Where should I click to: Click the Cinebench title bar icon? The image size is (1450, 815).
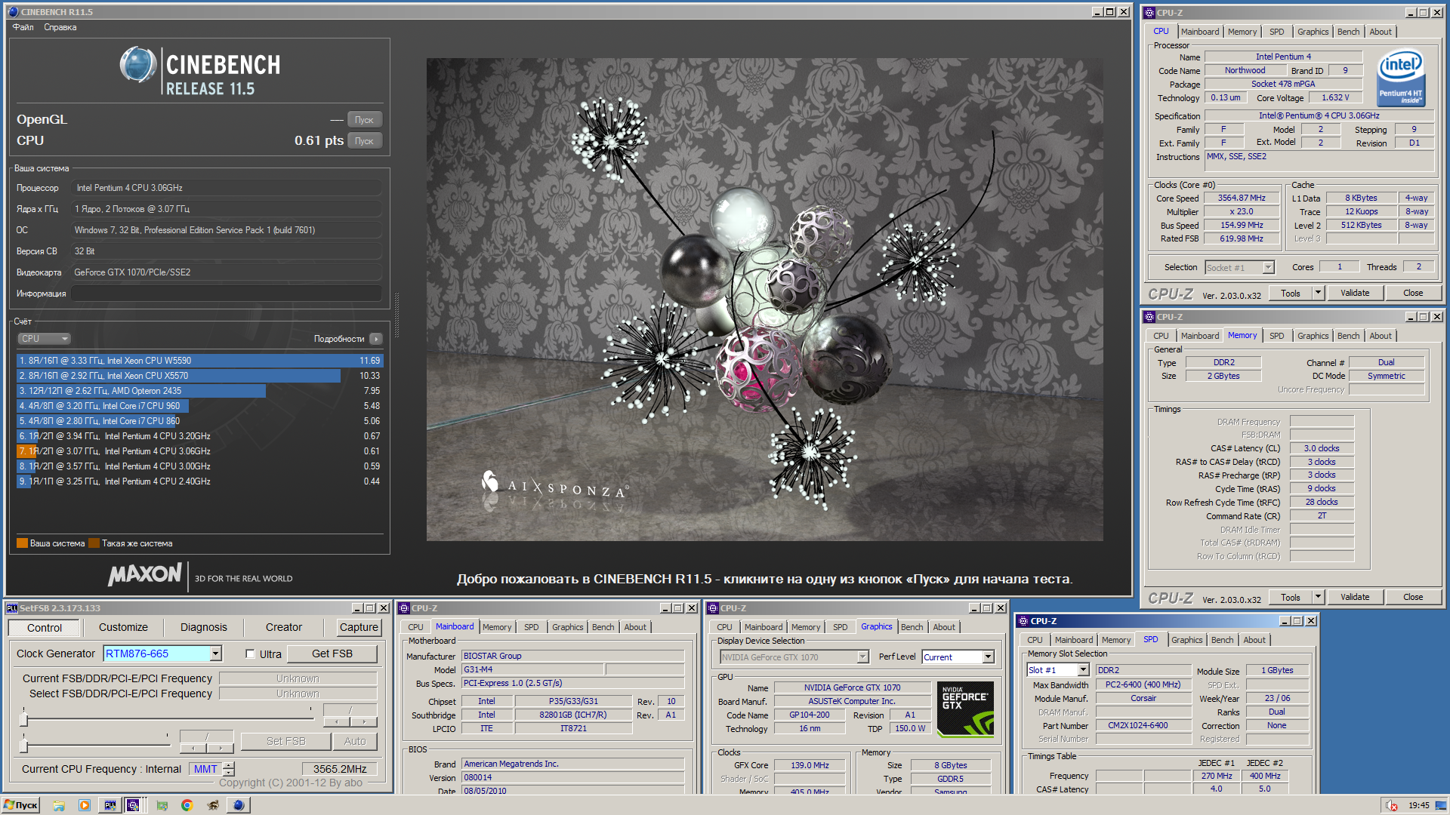(13, 12)
